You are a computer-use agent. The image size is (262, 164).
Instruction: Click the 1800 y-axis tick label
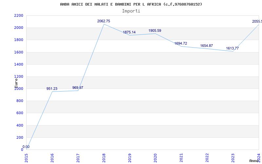coord(19,40)
